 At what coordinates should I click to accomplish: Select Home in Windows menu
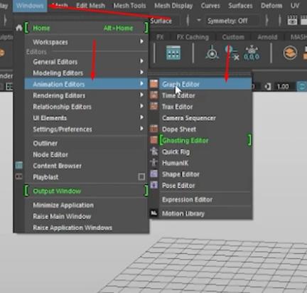(87, 28)
